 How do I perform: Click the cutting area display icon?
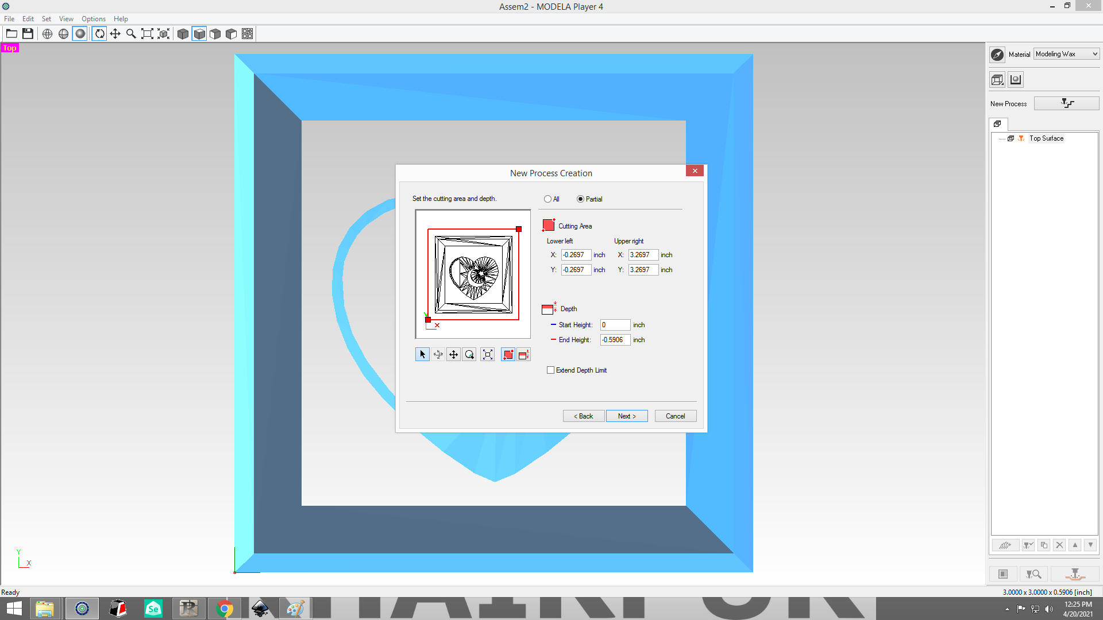coord(508,354)
